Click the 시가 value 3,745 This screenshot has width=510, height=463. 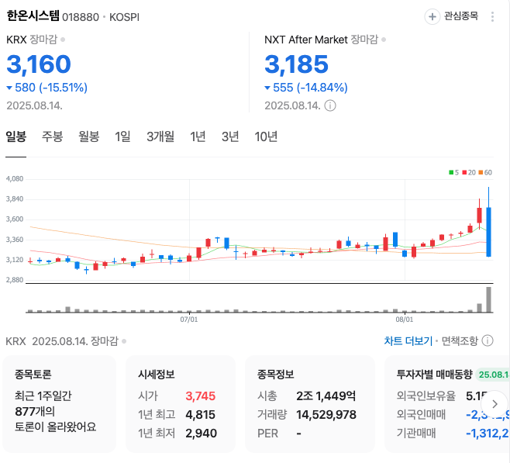[x=200, y=396]
